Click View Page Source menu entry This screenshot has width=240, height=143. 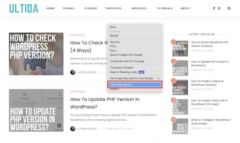click(135, 85)
